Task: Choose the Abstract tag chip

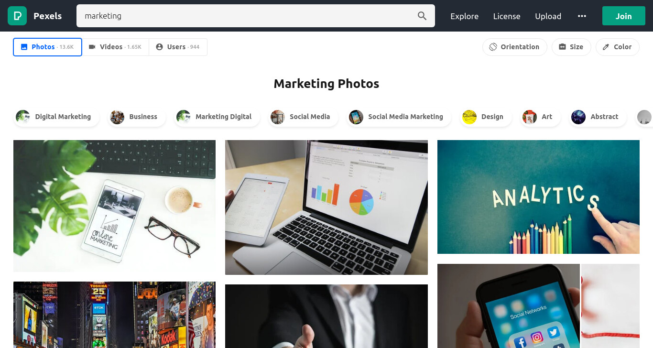Action: (598, 117)
